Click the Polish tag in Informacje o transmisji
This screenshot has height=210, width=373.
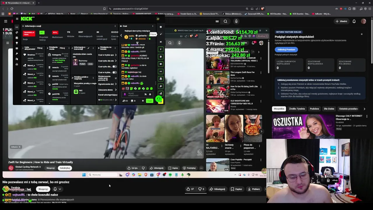coord(82,64)
